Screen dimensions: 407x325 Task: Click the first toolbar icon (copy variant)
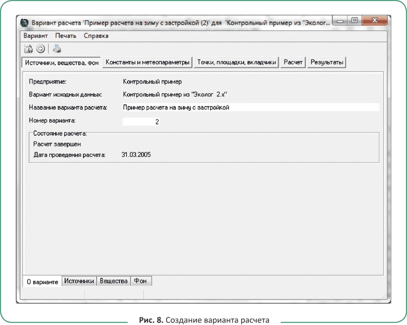click(x=29, y=49)
